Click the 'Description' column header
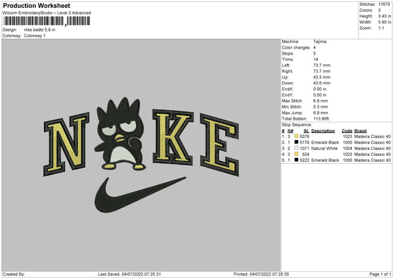 click(323, 131)
